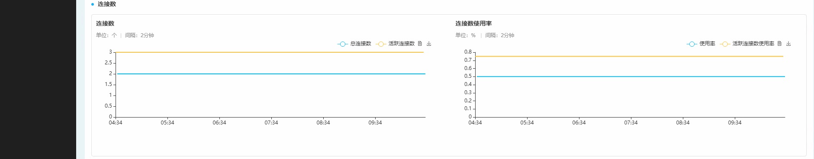The height and width of the screenshot is (159, 814).
Task: Click the blue 总连接数 line at value 2
Action: click(270, 74)
